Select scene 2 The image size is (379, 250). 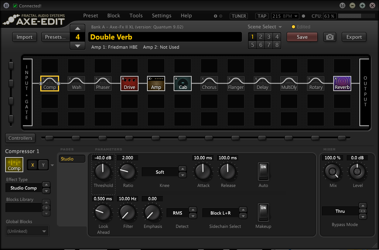coord(260,37)
